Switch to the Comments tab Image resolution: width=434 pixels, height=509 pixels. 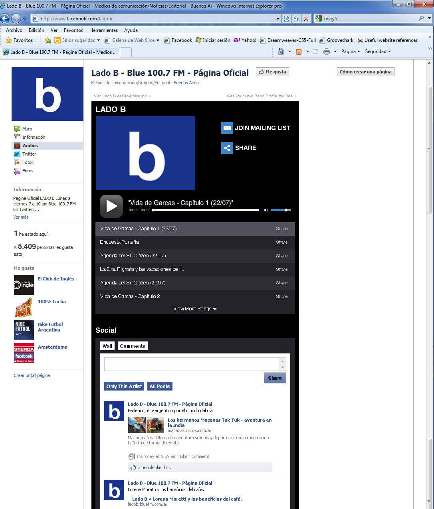[133, 346]
